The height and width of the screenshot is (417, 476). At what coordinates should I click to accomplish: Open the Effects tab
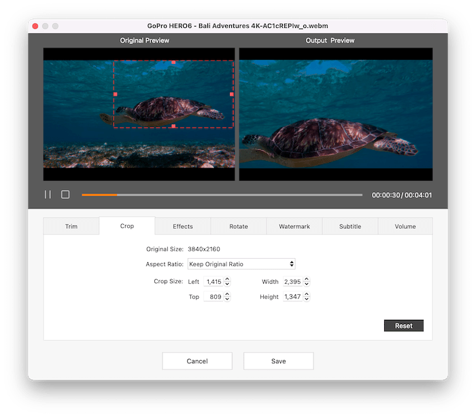pyautogui.click(x=183, y=226)
